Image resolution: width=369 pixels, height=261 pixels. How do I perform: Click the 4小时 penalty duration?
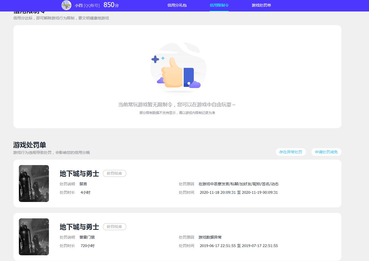[86, 192]
